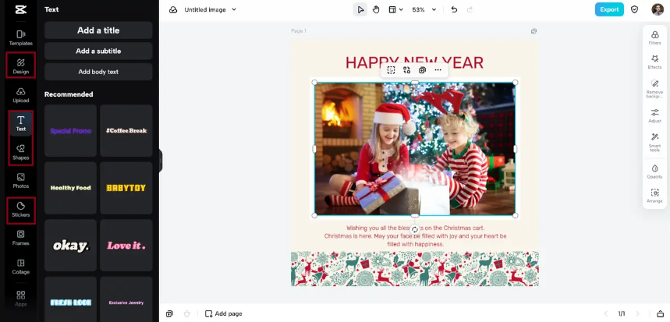
Task: Choose the FRESH LOOK text preset
Action: [x=70, y=299]
